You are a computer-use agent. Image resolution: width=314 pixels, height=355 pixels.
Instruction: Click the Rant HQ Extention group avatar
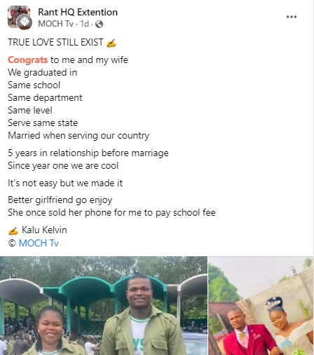(19, 17)
